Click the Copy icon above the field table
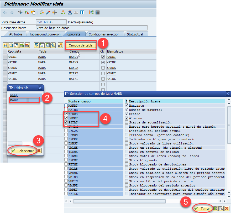The image size is (231, 213). coord(11,45)
